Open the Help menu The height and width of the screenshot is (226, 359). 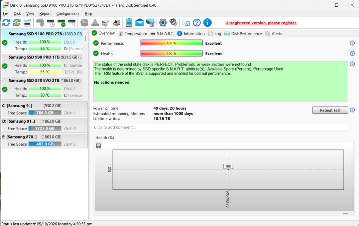click(x=88, y=14)
